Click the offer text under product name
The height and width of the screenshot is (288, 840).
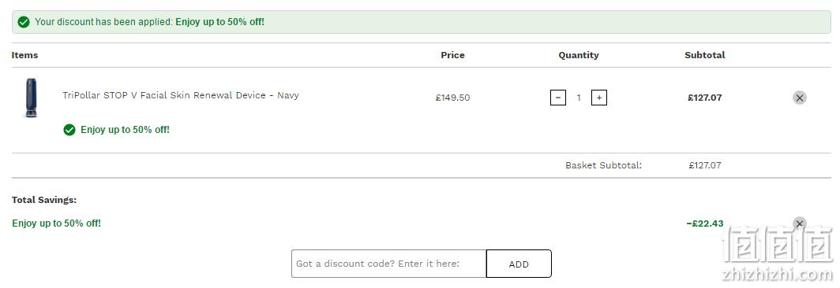pyautogui.click(x=125, y=130)
